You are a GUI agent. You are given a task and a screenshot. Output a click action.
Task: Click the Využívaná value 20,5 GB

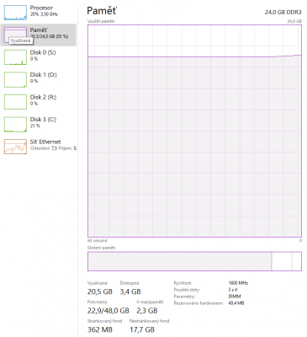click(100, 292)
